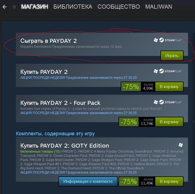
Task: Add the GOTY Edition to cart
Action: 169,181
